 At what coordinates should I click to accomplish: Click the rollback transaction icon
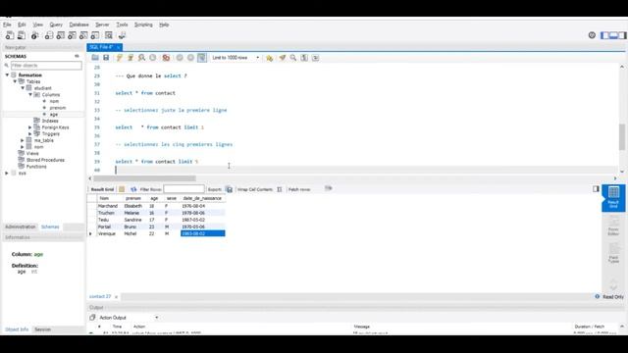pos(190,58)
